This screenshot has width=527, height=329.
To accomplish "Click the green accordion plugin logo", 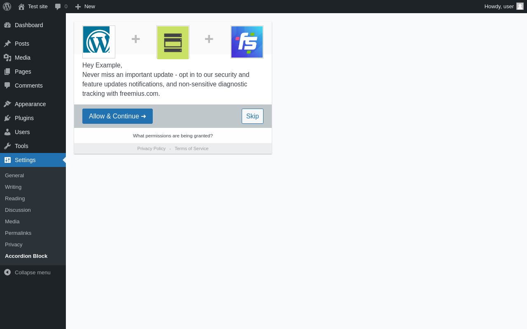I will (173, 42).
